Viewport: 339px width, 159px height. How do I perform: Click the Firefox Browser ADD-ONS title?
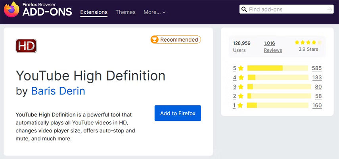pos(47,10)
